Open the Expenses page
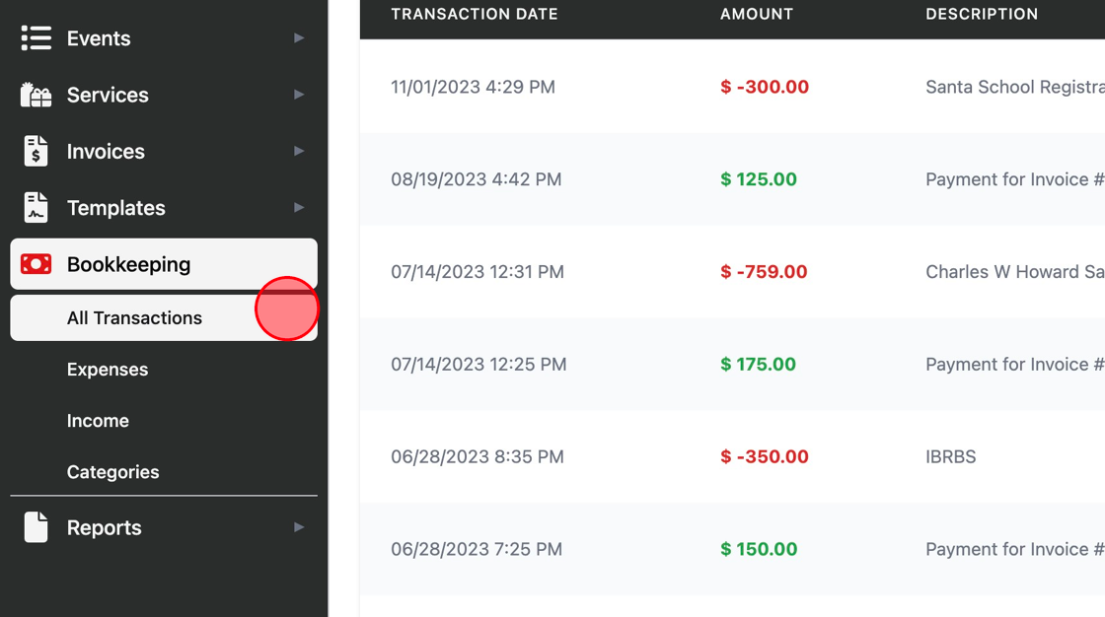This screenshot has height=617, width=1105. (108, 369)
